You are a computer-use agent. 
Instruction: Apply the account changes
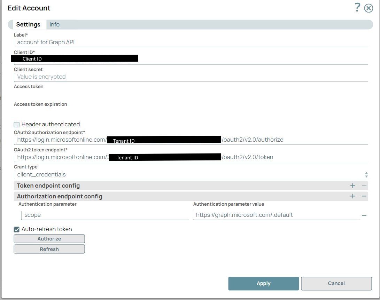coord(263,283)
